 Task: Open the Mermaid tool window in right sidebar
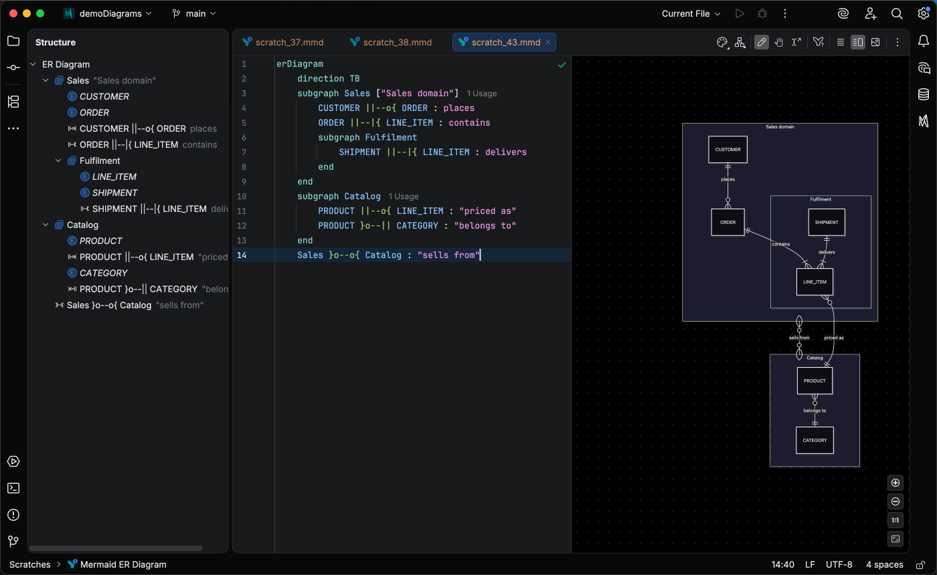tap(924, 121)
